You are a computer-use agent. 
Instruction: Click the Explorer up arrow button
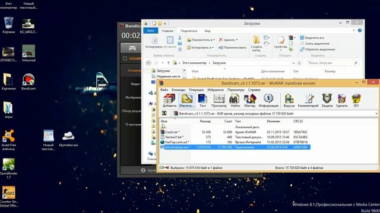click(169, 63)
